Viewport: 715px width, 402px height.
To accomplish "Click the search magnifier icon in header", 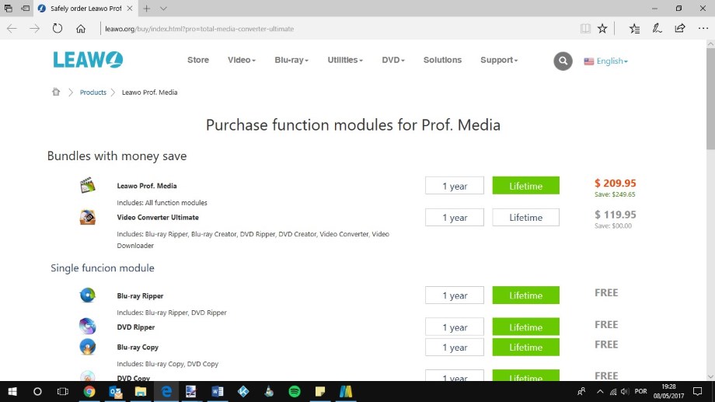I will pyautogui.click(x=563, y=61).
